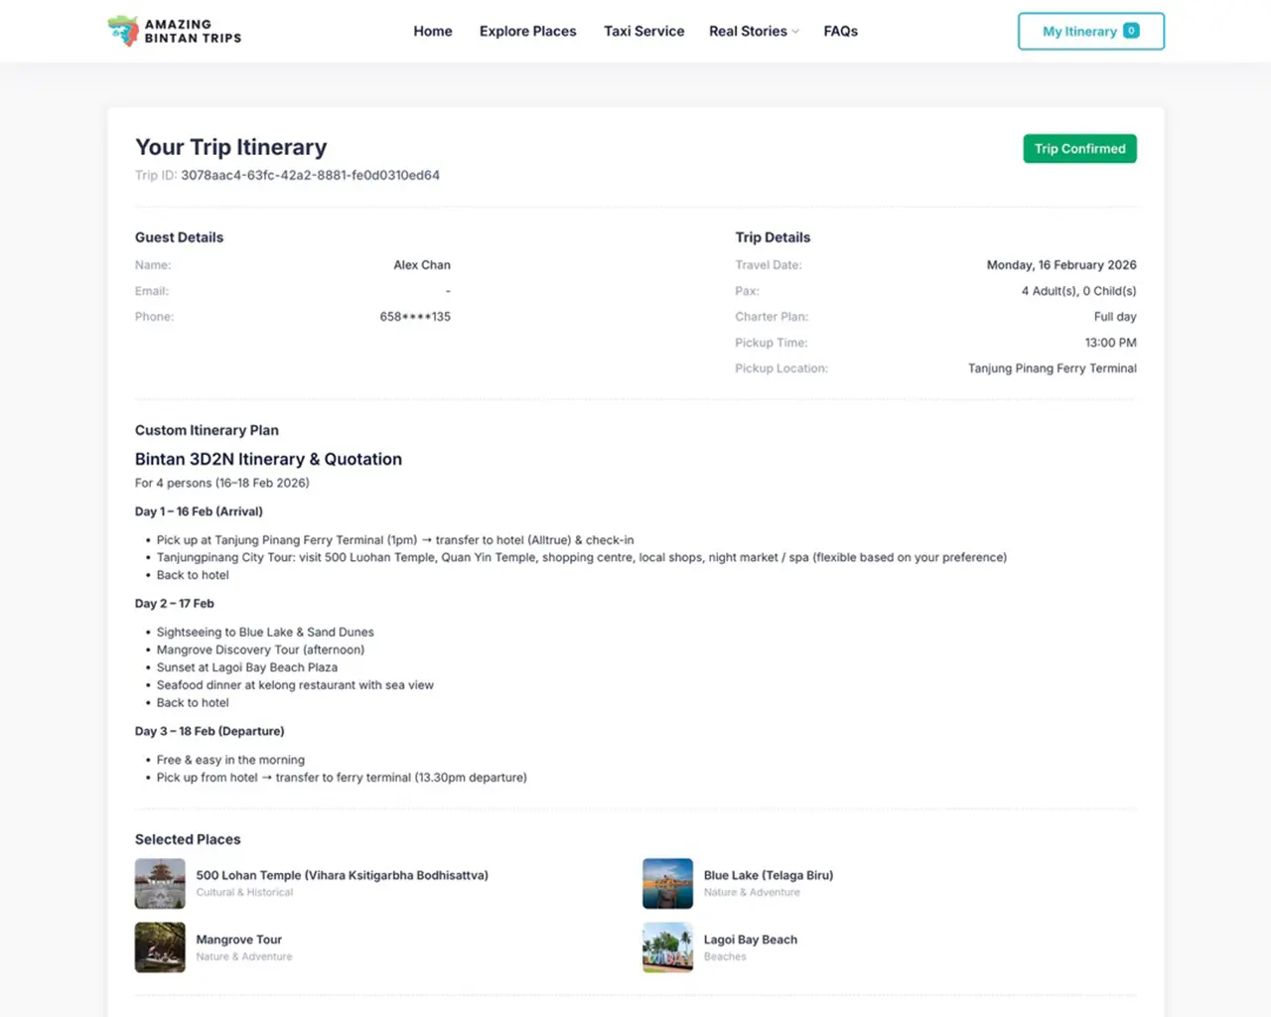Open the FAQs page
This screenshot has width=1271, height=1017.
(840, 31)
